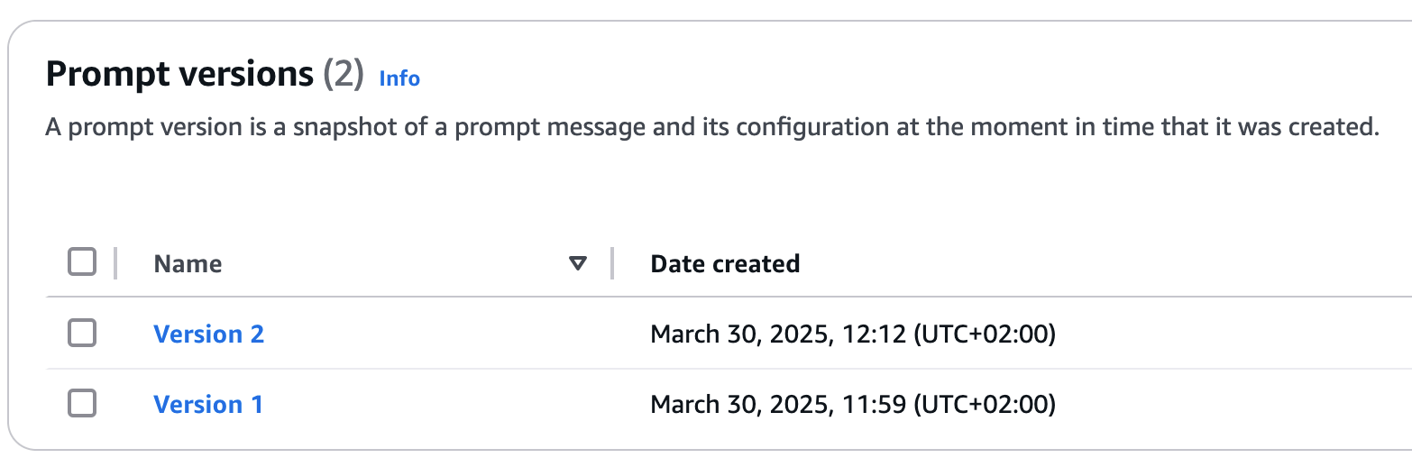Click the divider between checkbox and Name column
Viewport: 1412px width, 458px height.
tap(115, 263)
